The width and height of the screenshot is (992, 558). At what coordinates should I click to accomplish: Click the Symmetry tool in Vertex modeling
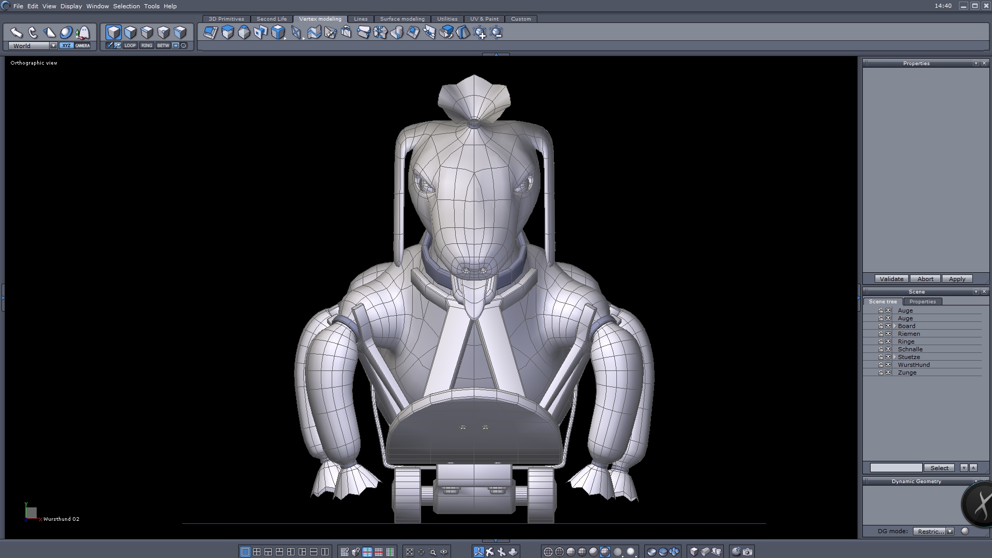[463, 33]
